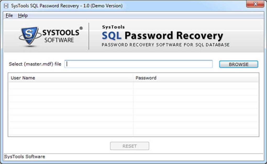The height and width of the screenshot is (164, 267).
Task: Click the "PASSWORD RECOVERY SOFTWARE FOR SQL DATABASE" subtitle
Action: (165, 45)
